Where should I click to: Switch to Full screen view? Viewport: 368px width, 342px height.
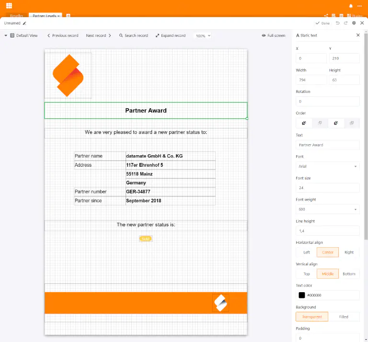tap(274, 35)
